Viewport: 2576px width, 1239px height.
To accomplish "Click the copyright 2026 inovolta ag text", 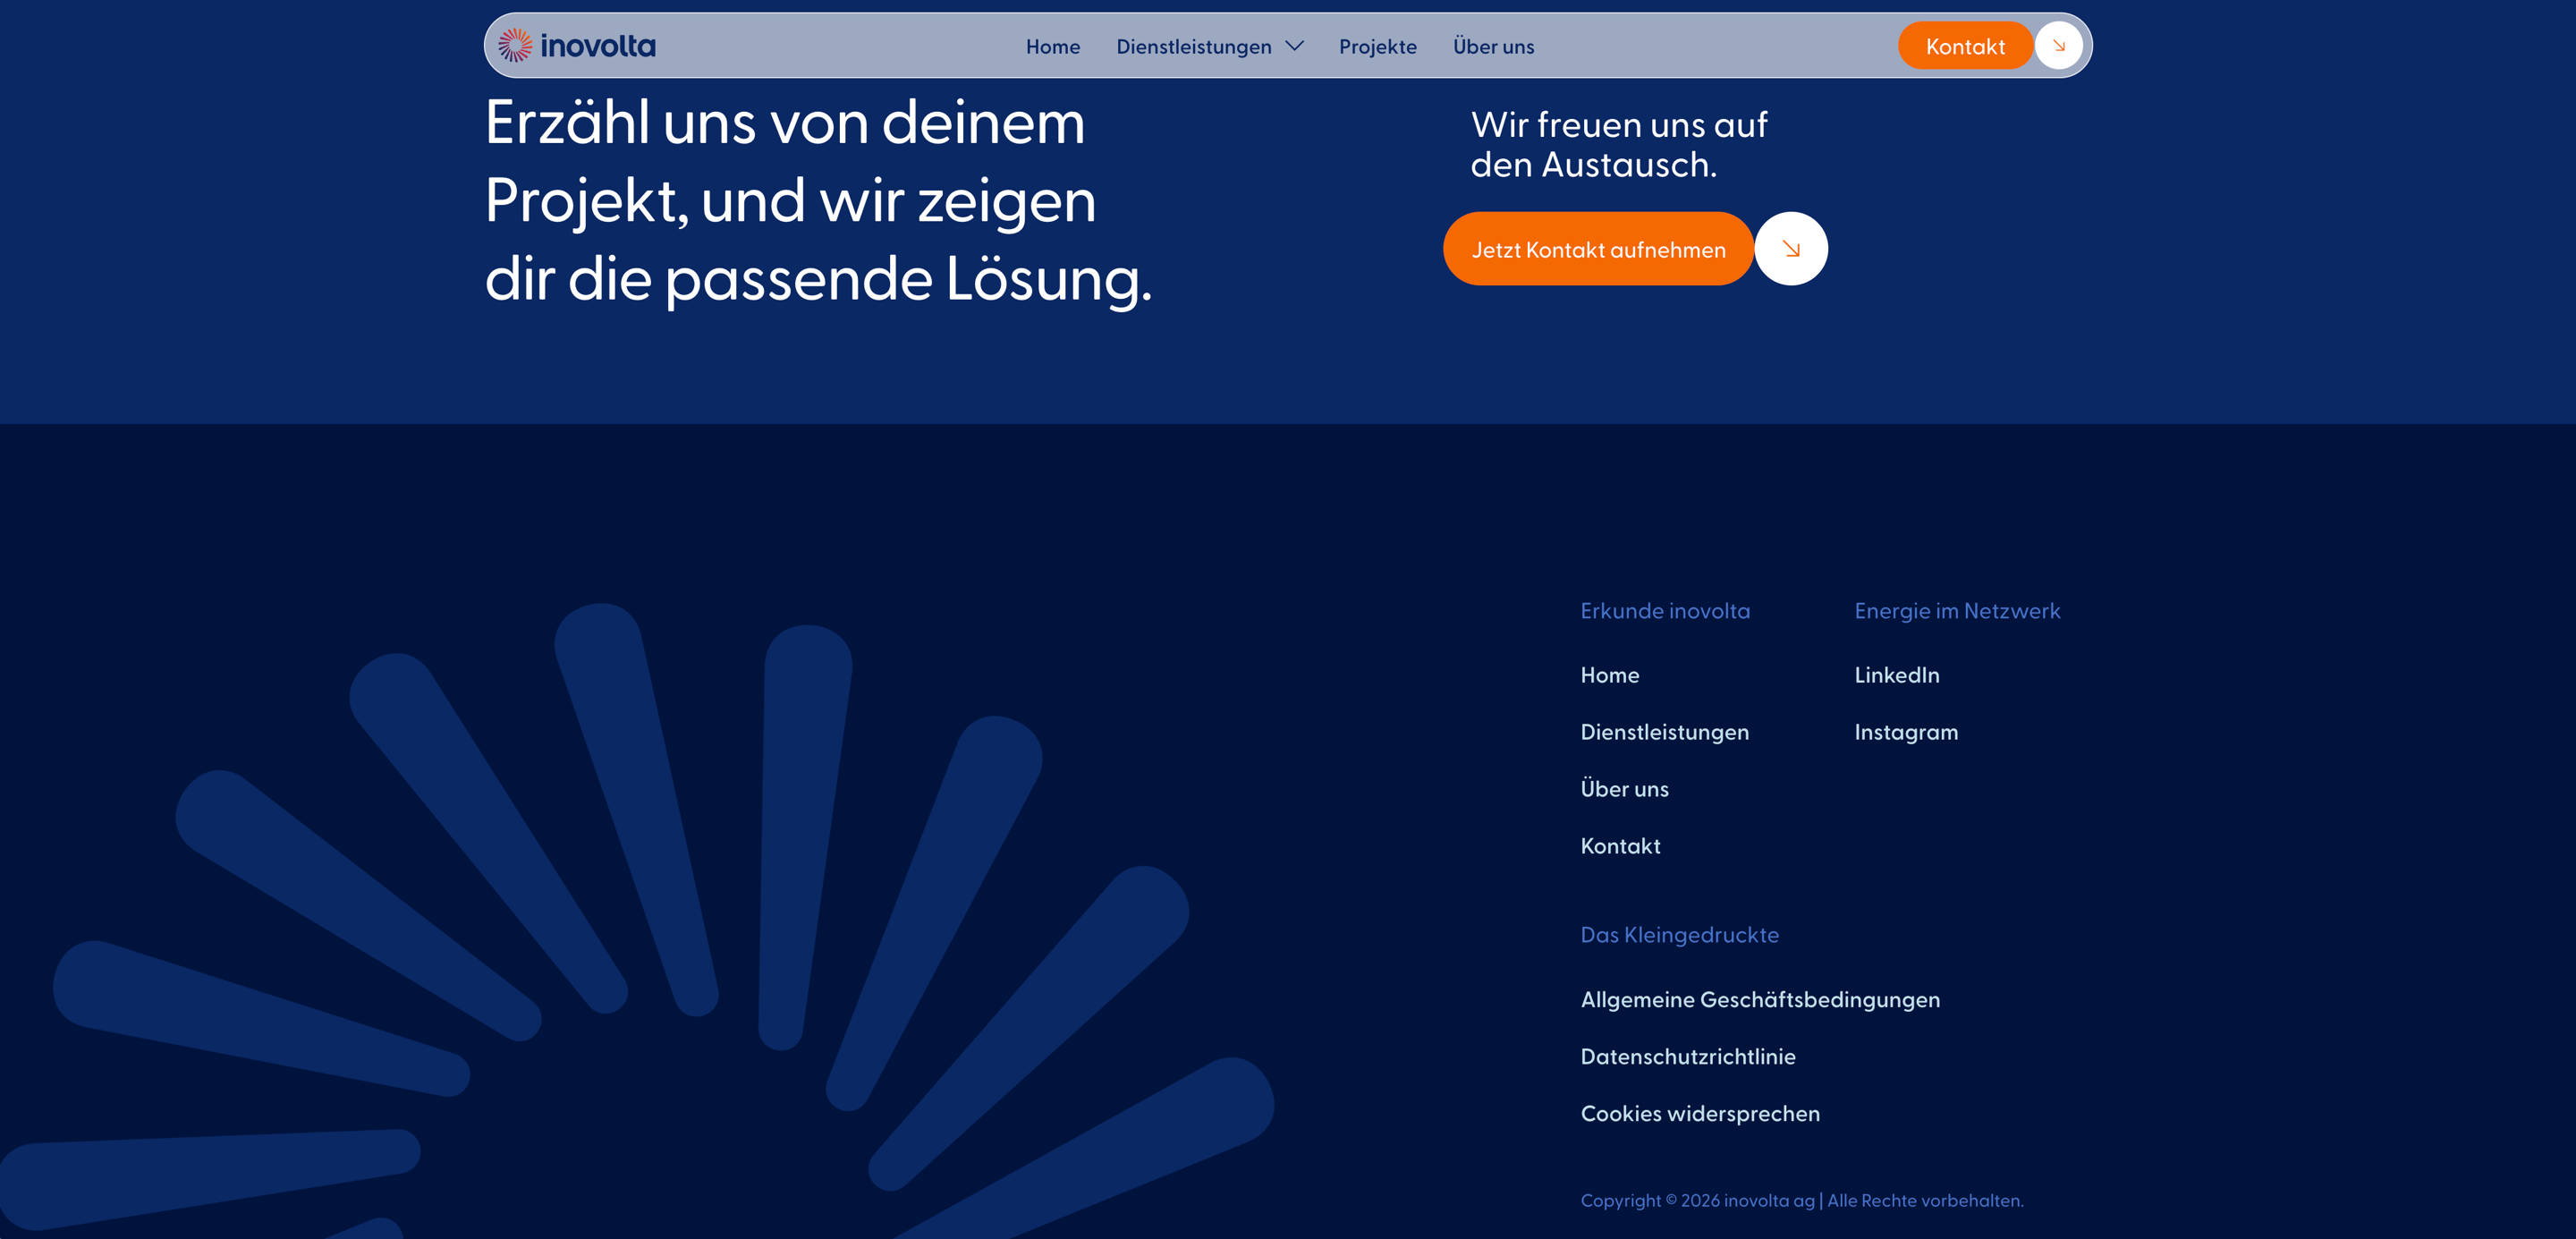I will tap(1801, 1201).
